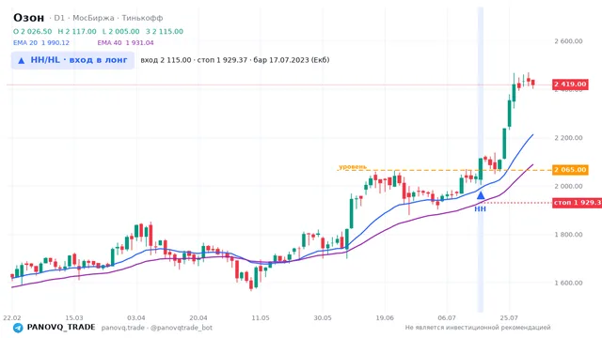602x338 pixels.
Task: Click the 06.07 date axis label
Action: coord(447,317)
